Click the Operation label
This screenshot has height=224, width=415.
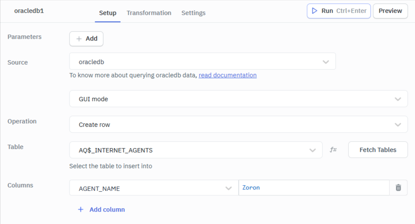(22, 121)
